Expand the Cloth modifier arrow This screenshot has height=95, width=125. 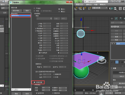(x=115, y=44)
